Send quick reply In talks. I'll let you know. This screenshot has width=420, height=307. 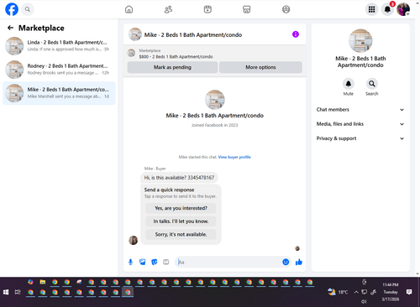(181, 221)
